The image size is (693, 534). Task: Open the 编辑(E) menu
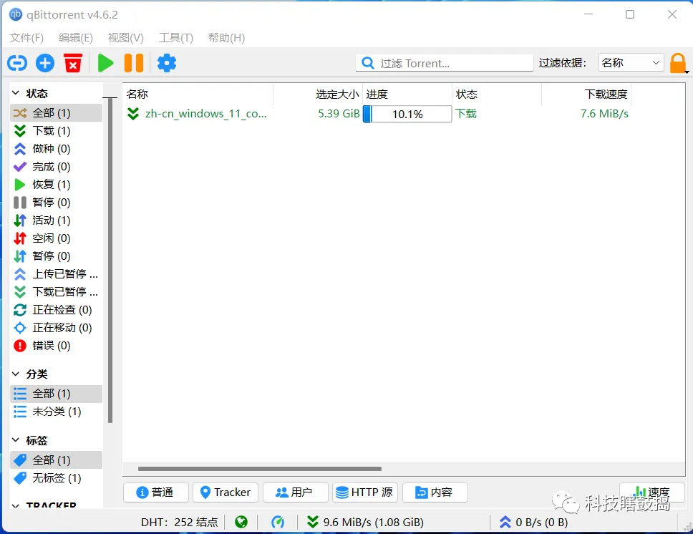pyautogui.click(x=76, y=38)
